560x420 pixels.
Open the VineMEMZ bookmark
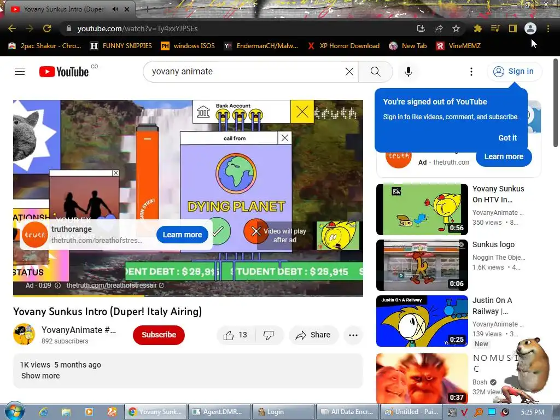tap(459, 46)
